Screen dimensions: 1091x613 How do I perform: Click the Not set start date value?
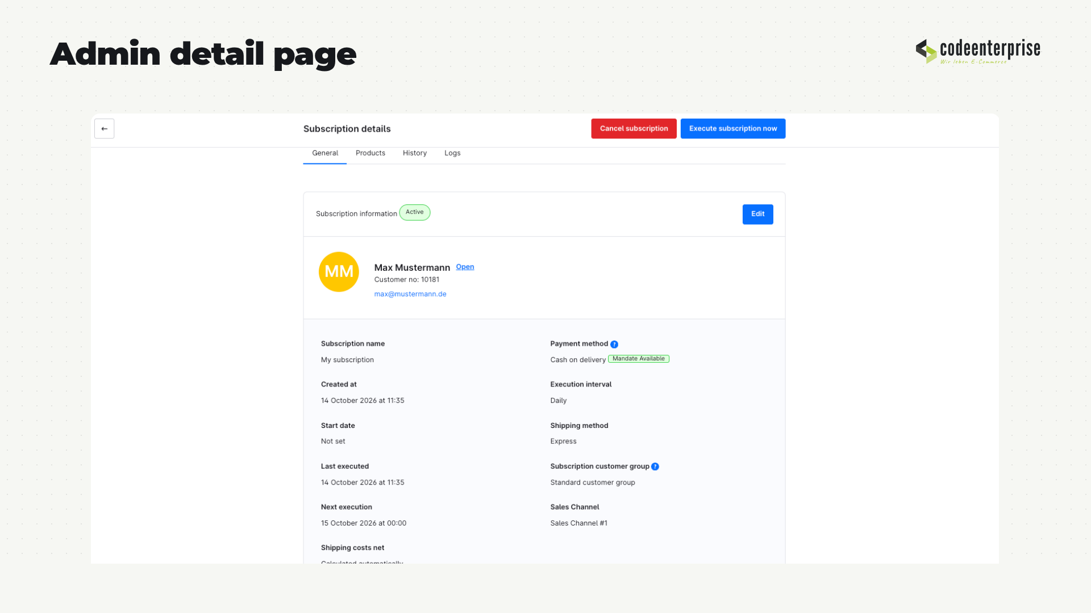[333, 442]
